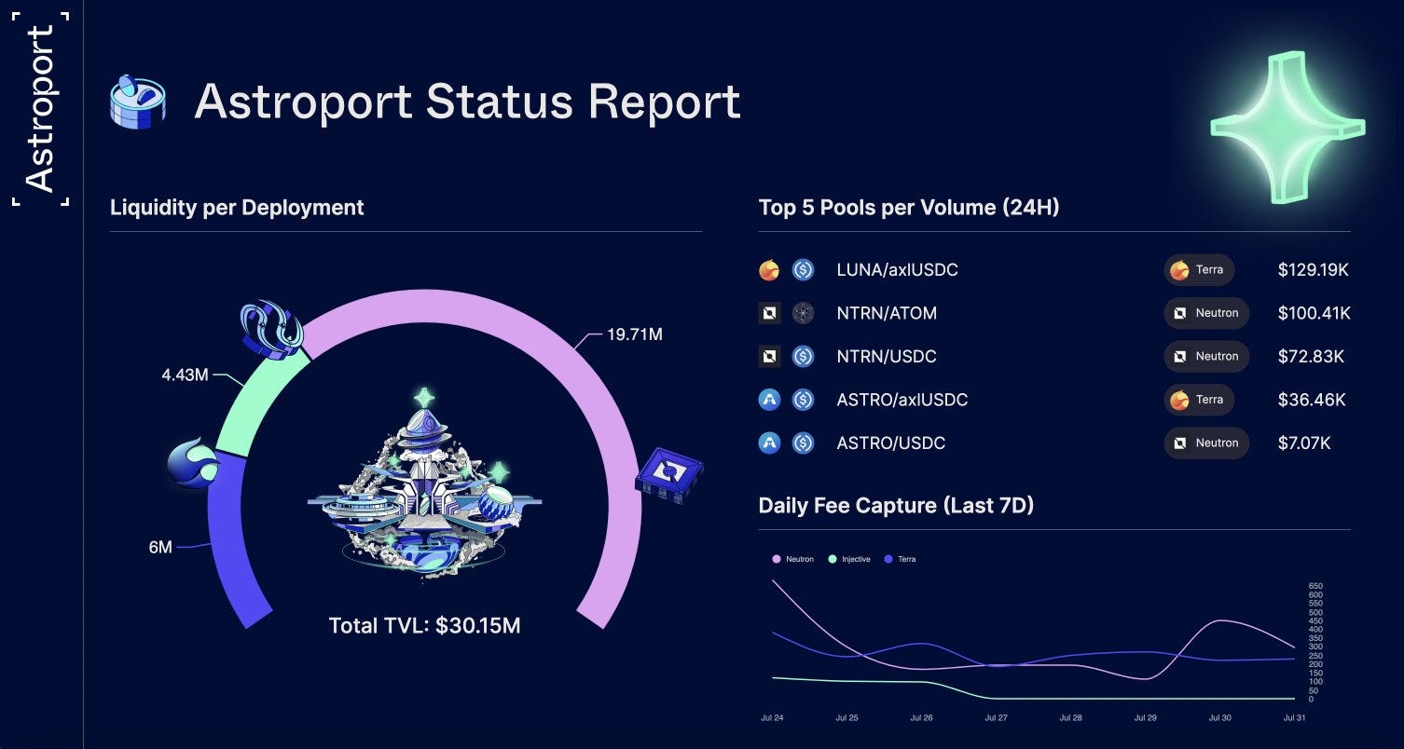
Task: Click the USDC icon in the ASTRO/axlUSDC row
Action: click(803, 400)
